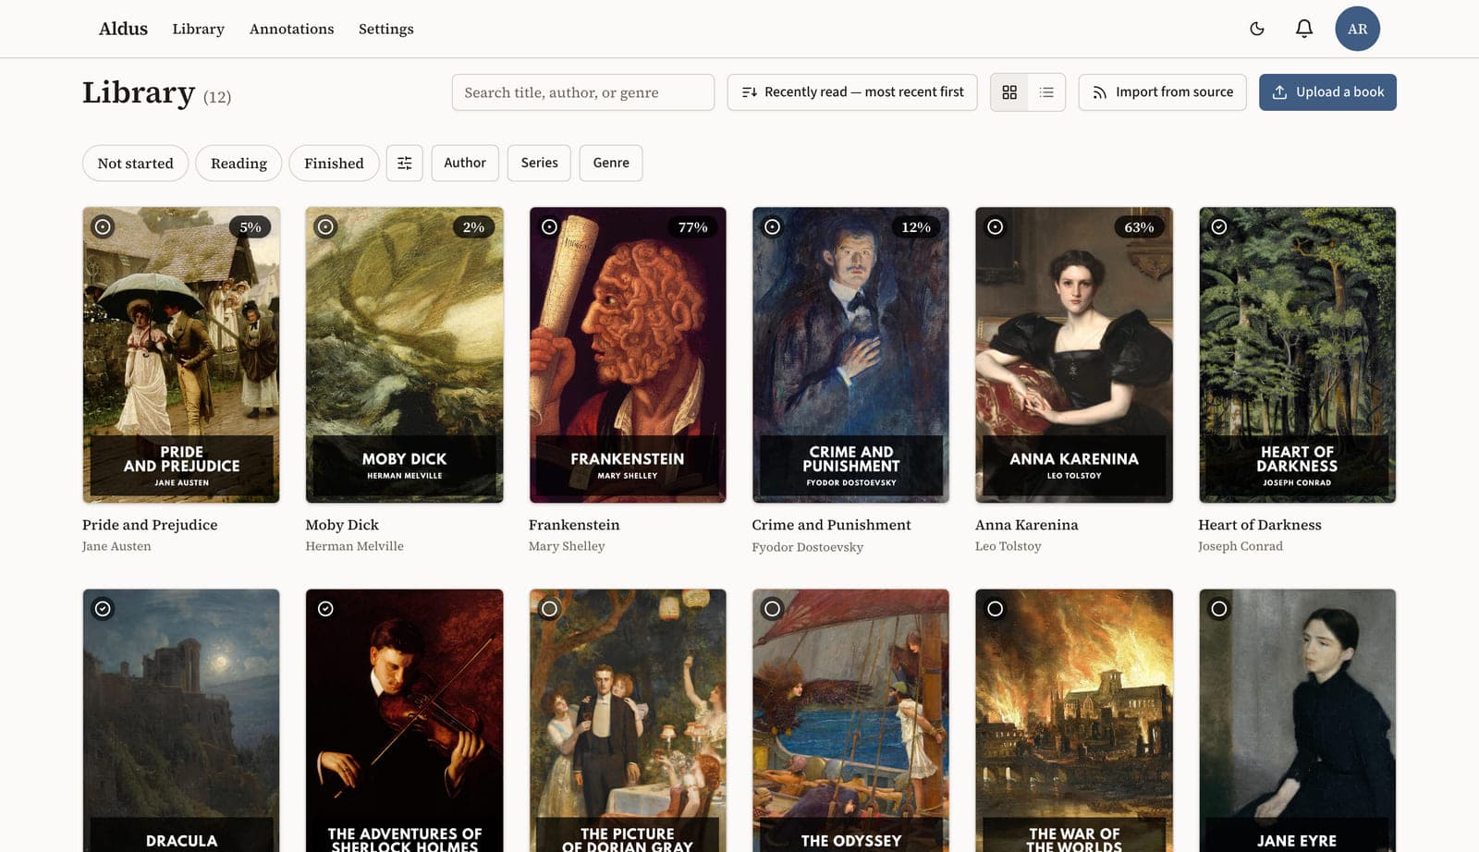The image size is (1479, 852).
Task: Switch to list view
Action: coord(1046,92)
